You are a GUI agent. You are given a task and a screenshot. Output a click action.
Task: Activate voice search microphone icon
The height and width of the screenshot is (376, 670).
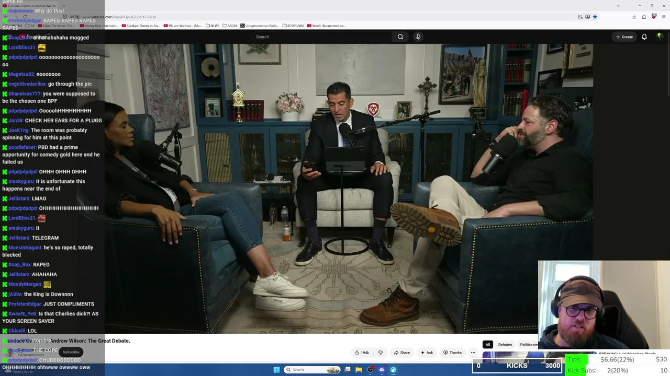pyautogui.click(x=418, y=37)
